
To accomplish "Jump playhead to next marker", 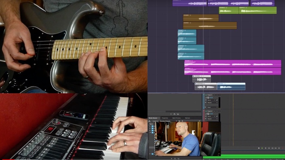I will click(x=279, y=148).
